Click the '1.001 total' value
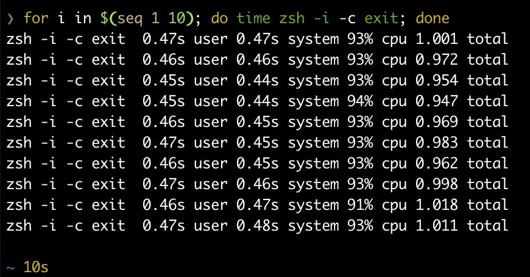 pos(462,39)
